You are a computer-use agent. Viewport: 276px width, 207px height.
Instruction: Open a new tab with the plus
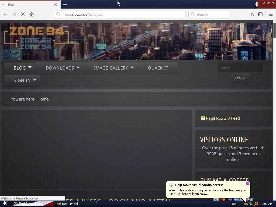65,4
